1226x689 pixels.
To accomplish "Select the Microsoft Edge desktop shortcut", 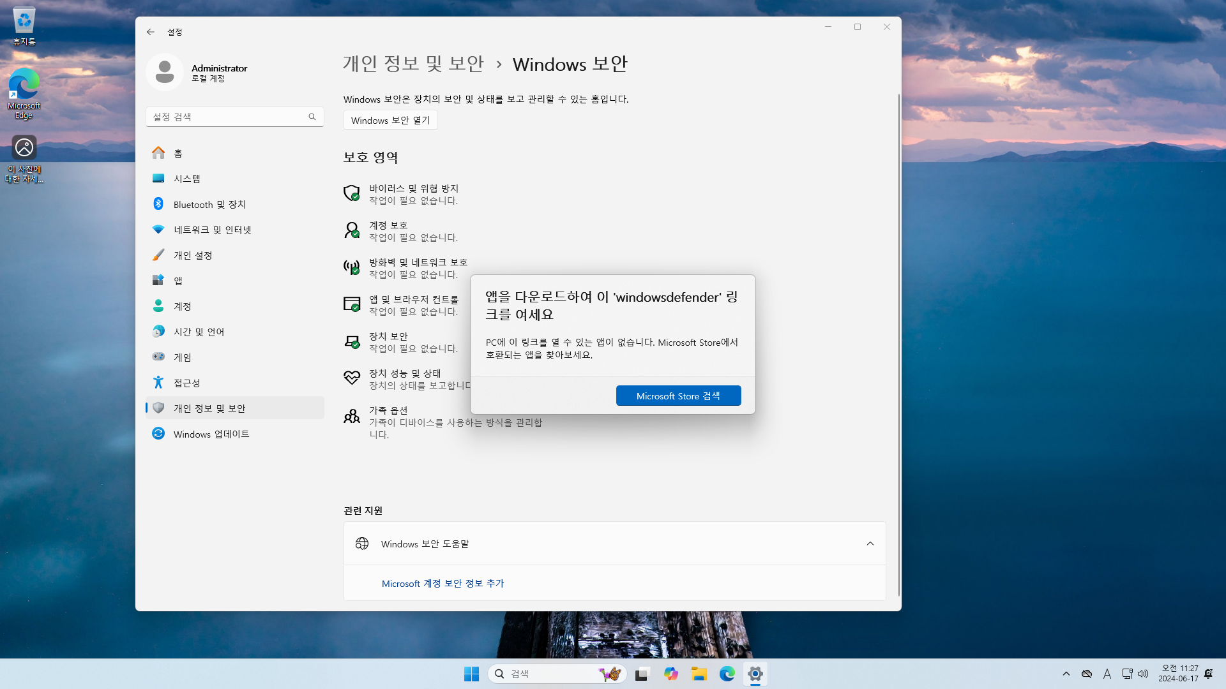I will [x=24, y=94].
